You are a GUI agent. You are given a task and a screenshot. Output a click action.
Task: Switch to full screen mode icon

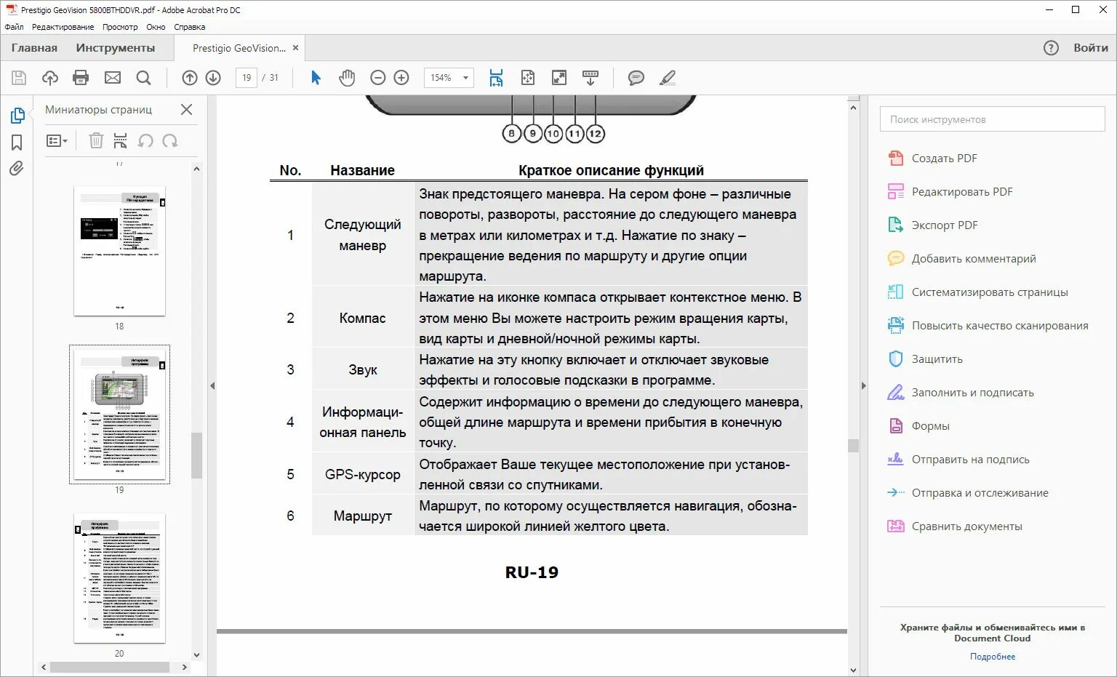pos(559,78)
